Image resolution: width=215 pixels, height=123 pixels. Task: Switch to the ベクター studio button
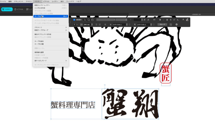tap(7, 9)
